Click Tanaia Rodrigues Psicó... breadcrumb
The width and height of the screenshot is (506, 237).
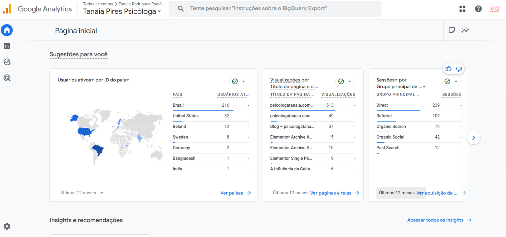pyautogui.click(x=142, y=4)
